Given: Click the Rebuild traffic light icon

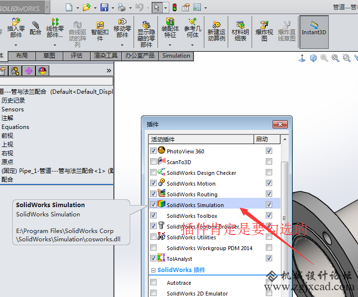Looking at the screenshot, I should pyautogui.click(x=175, y=7).
